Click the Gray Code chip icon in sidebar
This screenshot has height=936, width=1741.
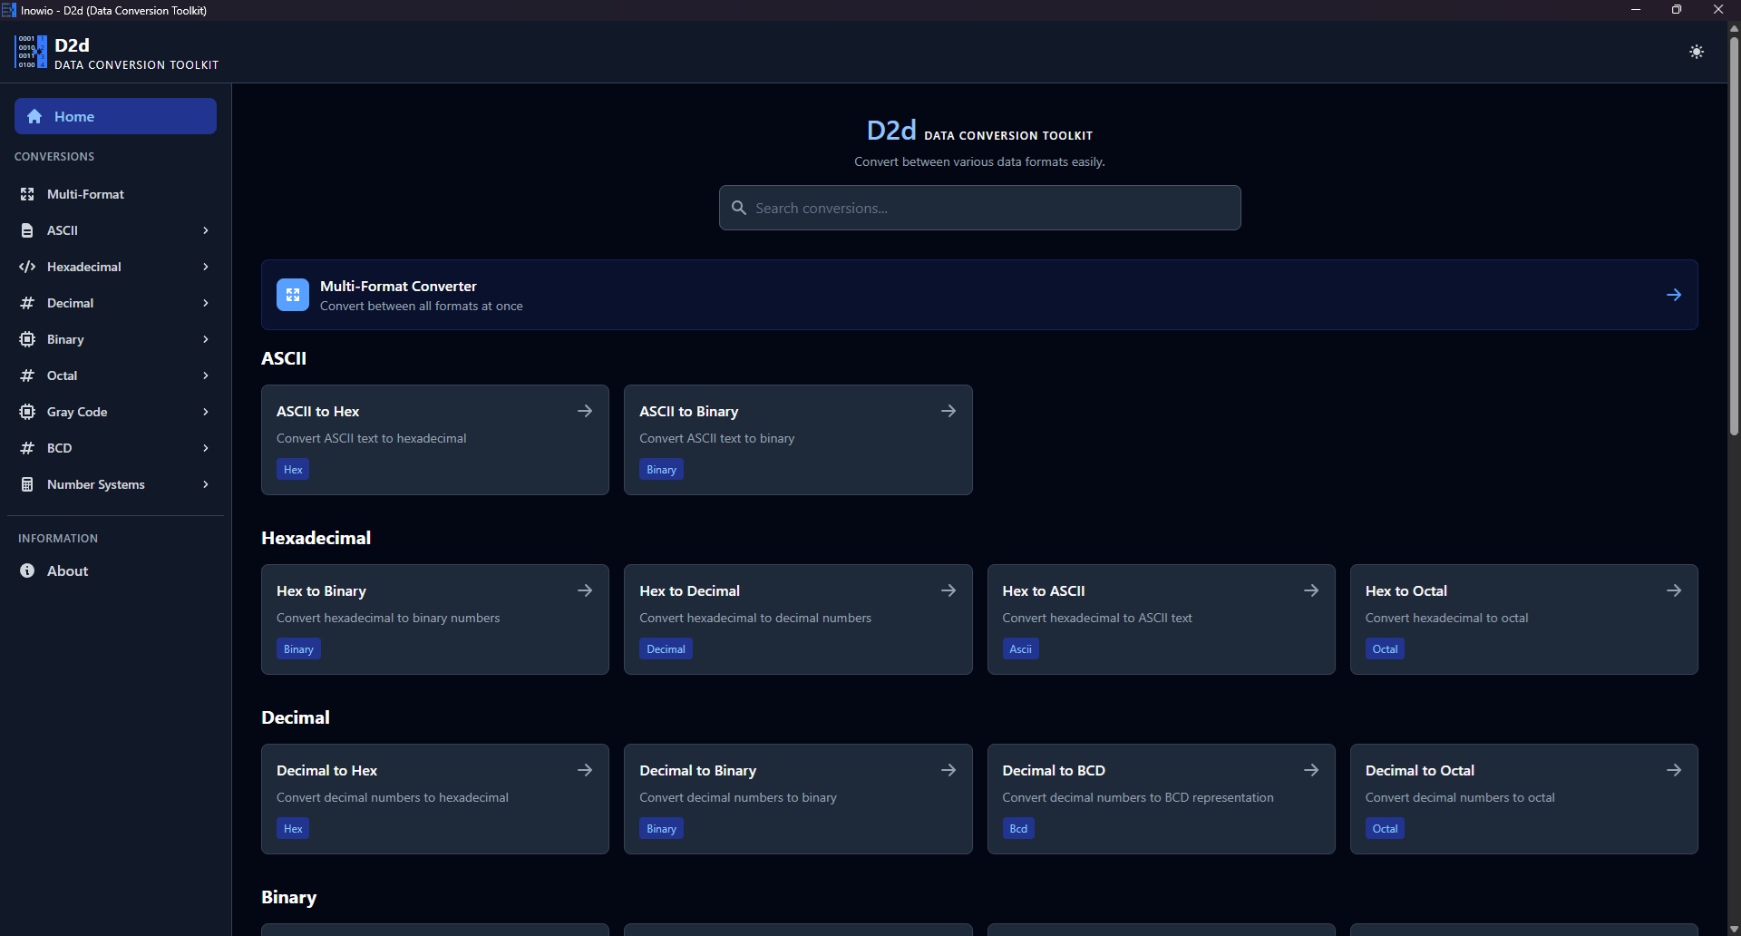pos(27,412)
